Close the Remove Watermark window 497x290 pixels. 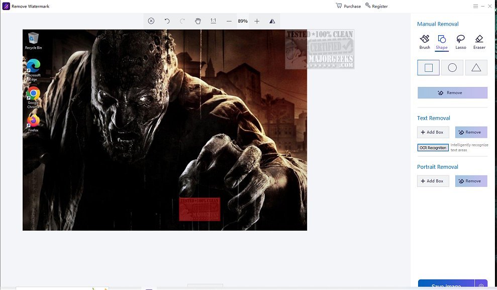coord(489,6)
